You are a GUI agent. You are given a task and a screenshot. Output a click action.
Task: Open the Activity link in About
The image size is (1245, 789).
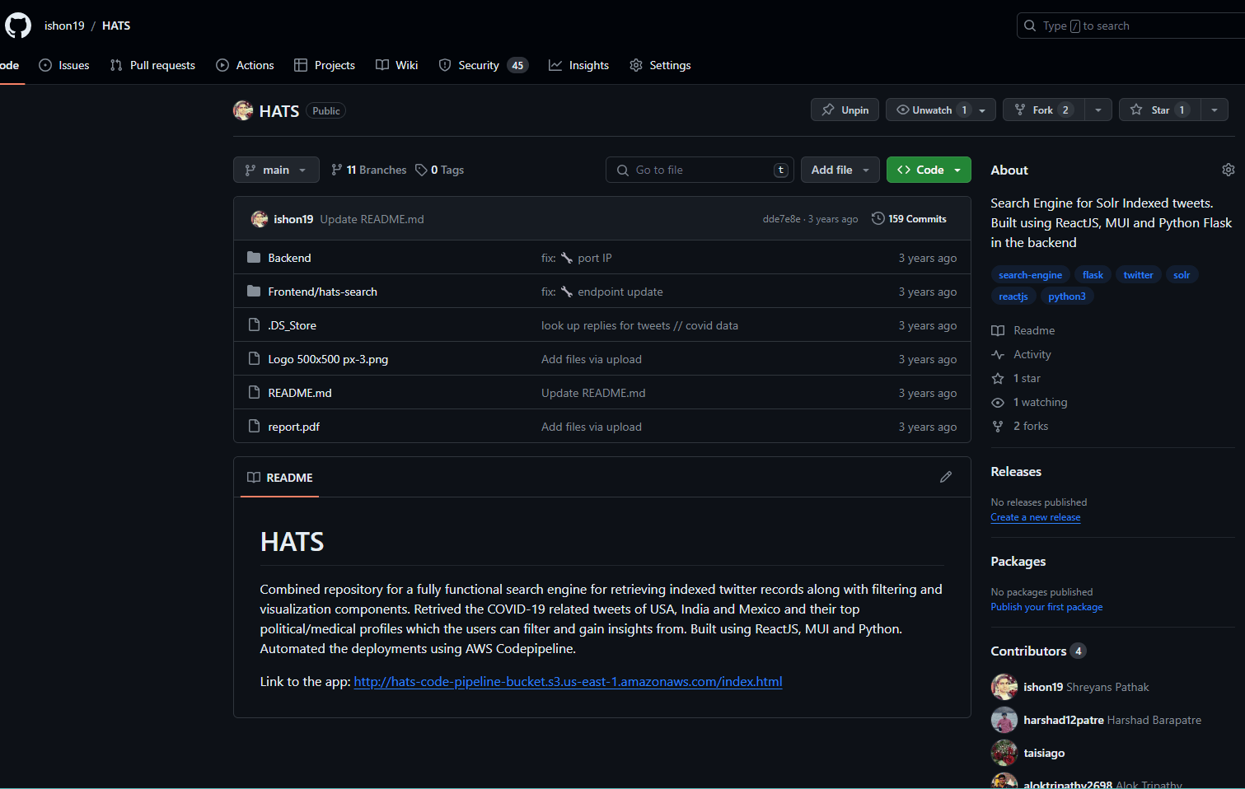(1022, 354)
